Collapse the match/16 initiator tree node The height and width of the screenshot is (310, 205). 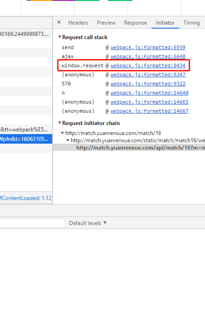[x=62, y=133]
